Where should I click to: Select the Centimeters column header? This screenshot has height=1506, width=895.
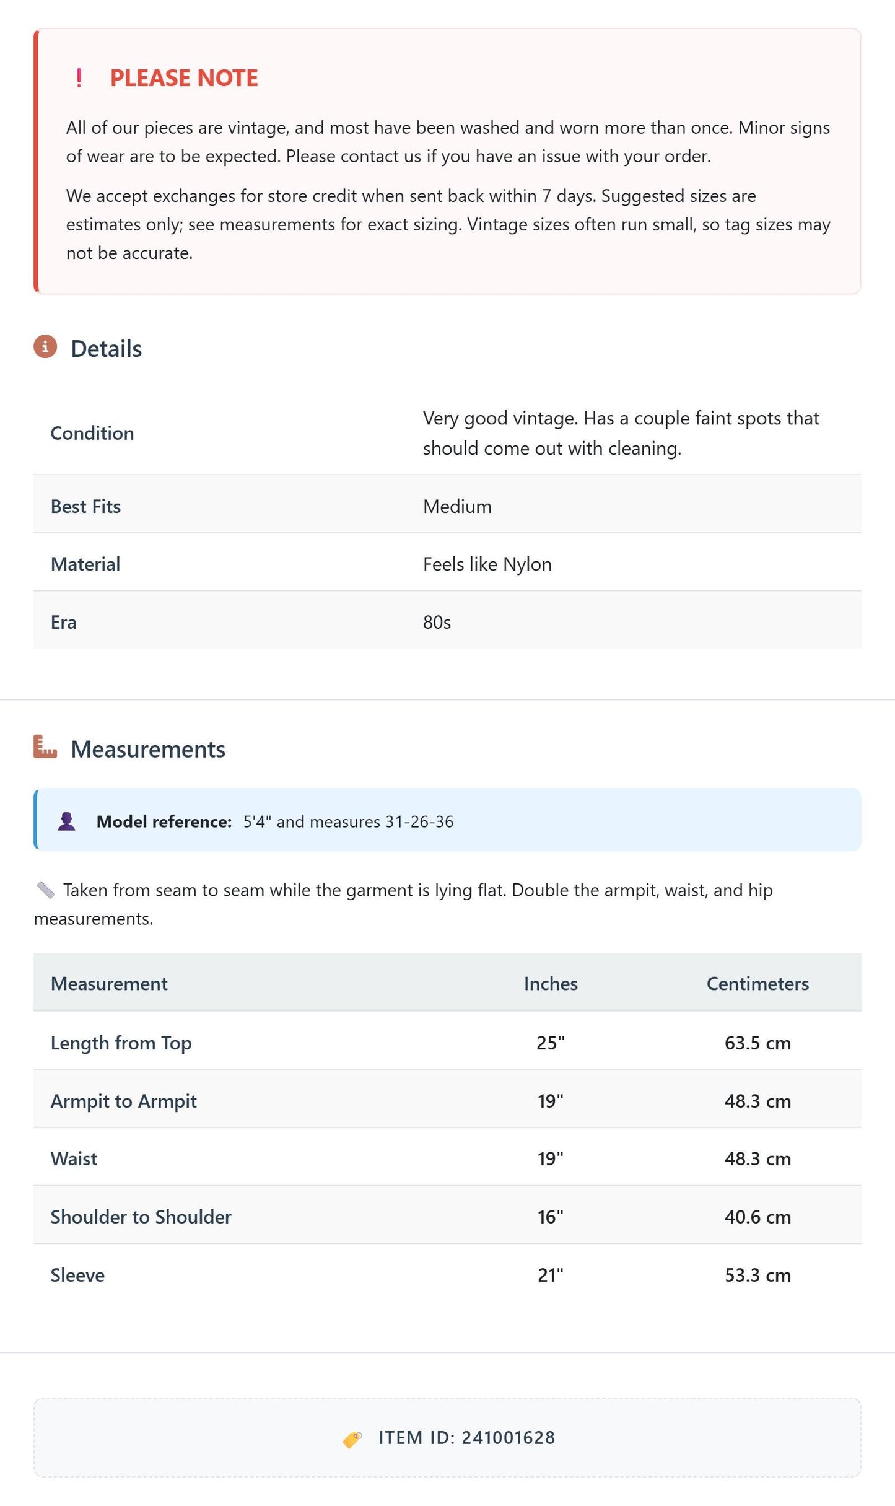pyautogui.click(x=757, y=984)
